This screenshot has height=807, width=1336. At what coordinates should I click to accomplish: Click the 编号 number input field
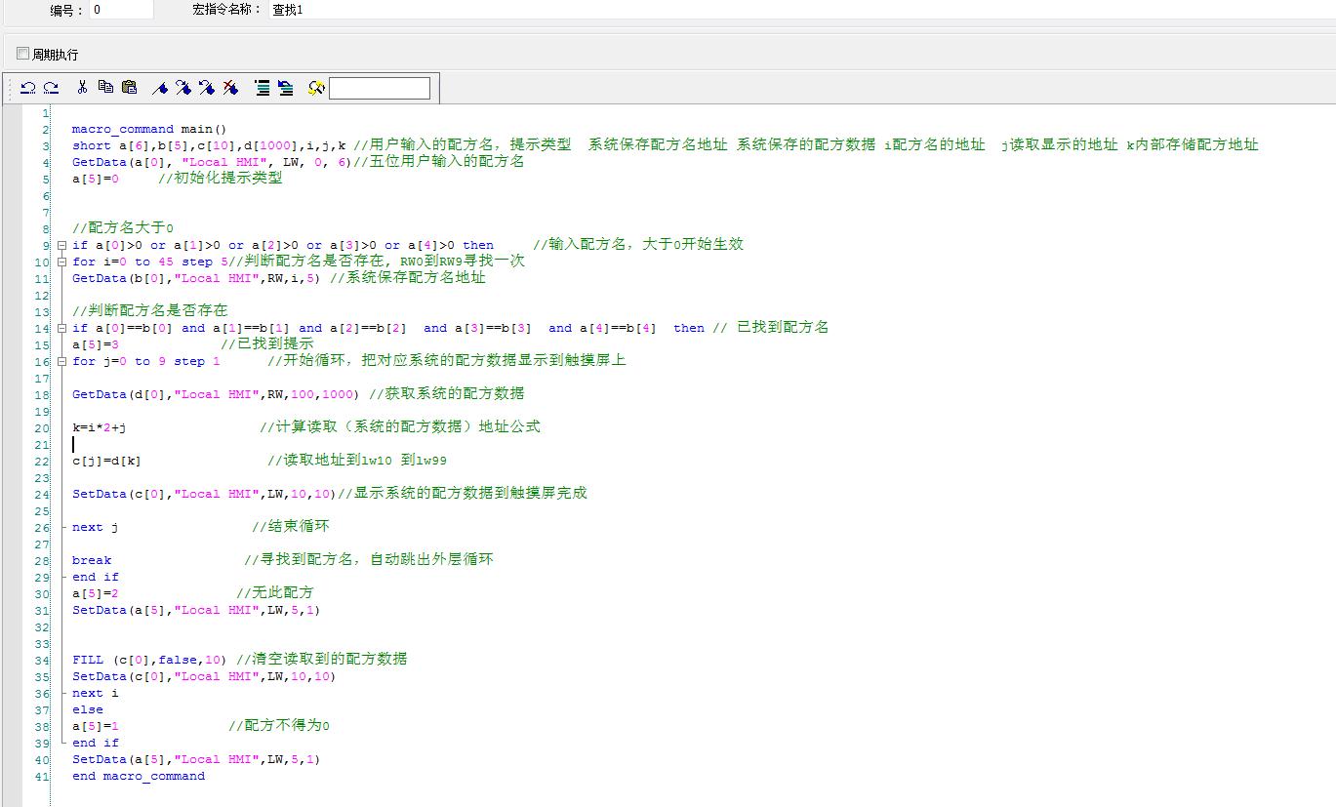121,10
